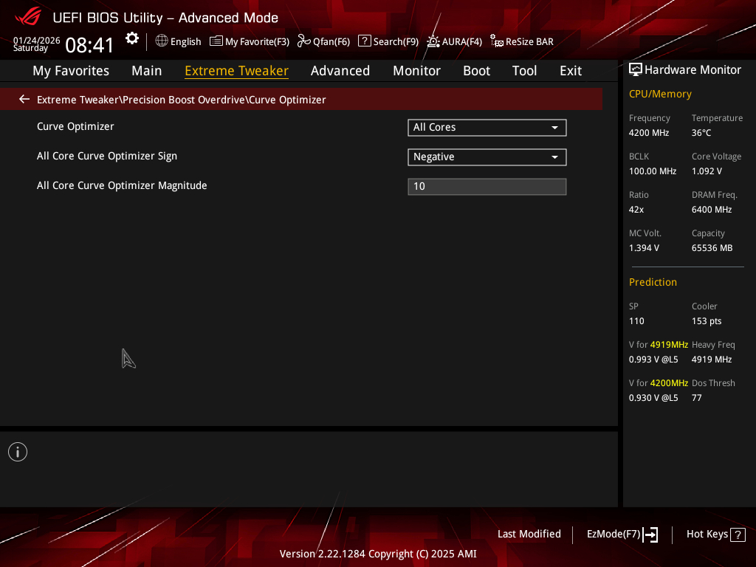Click the Capacity value 65536 MB
Screen dimensions: 756x567
[x=712, y=248]
